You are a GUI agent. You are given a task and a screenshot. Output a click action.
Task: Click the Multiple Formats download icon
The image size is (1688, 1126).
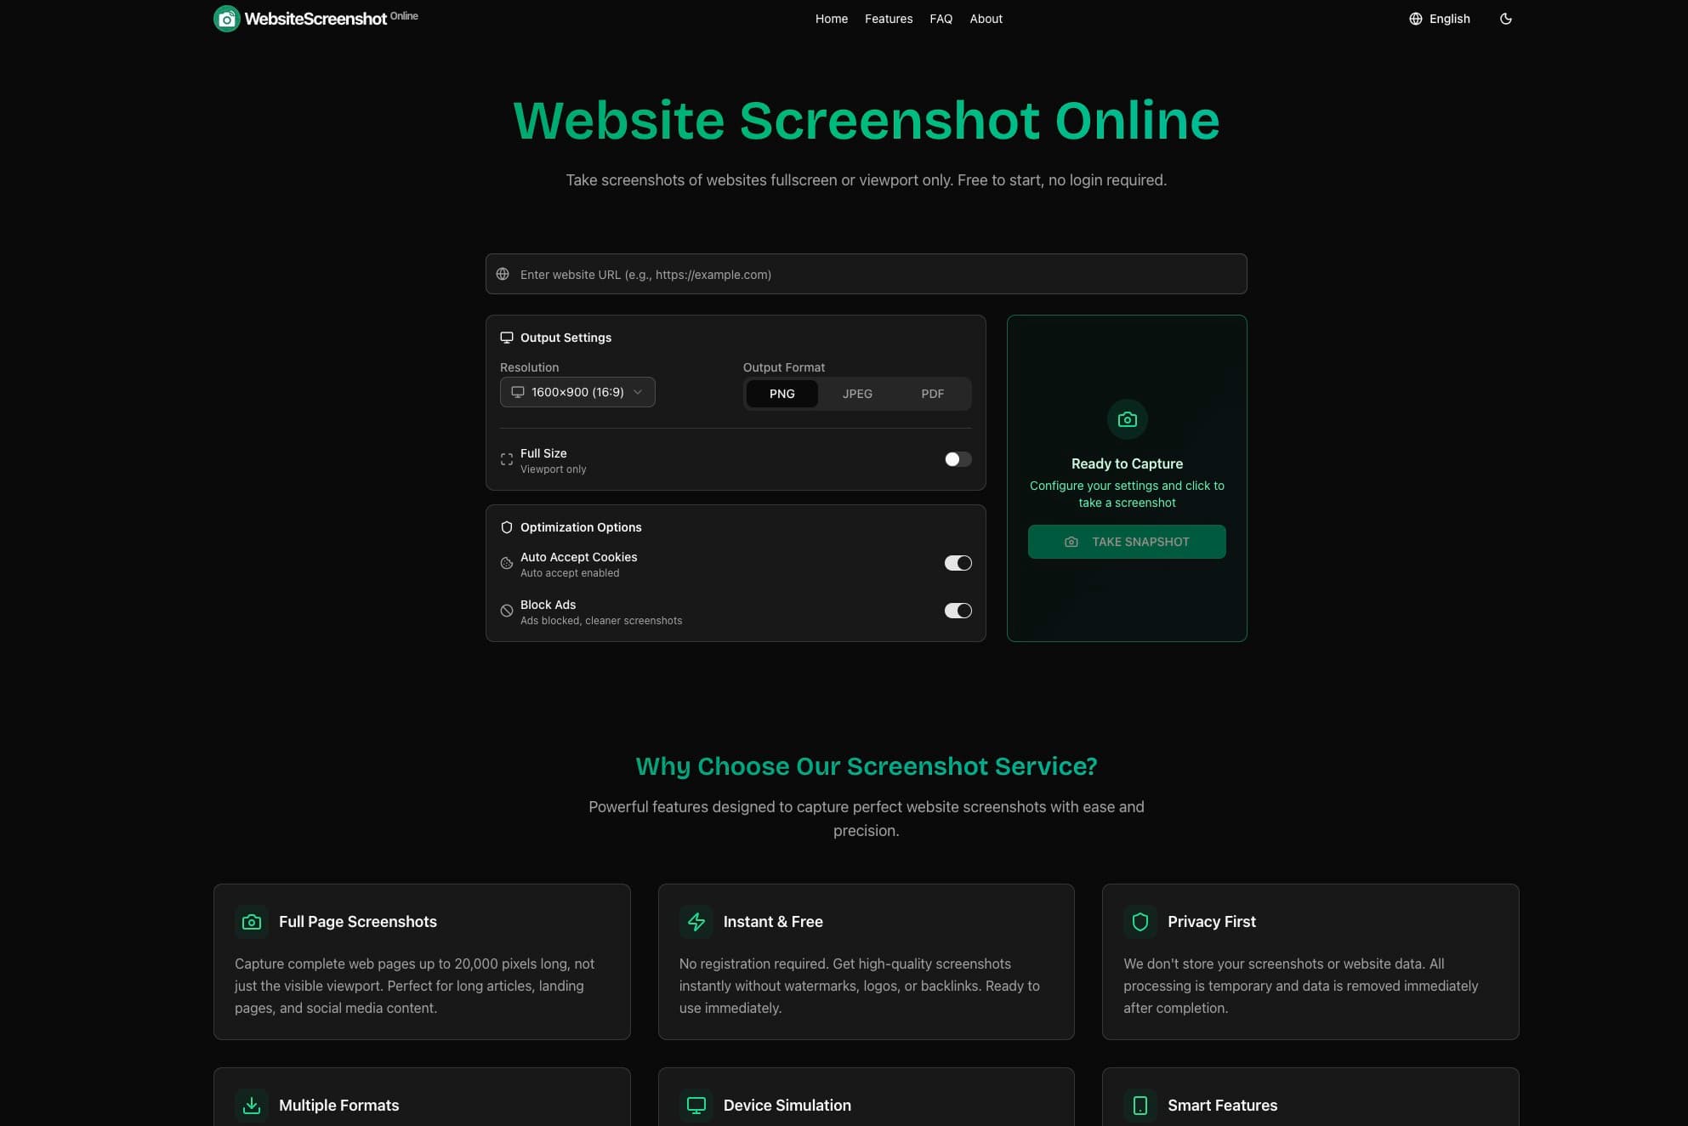tap(252, 1106)
